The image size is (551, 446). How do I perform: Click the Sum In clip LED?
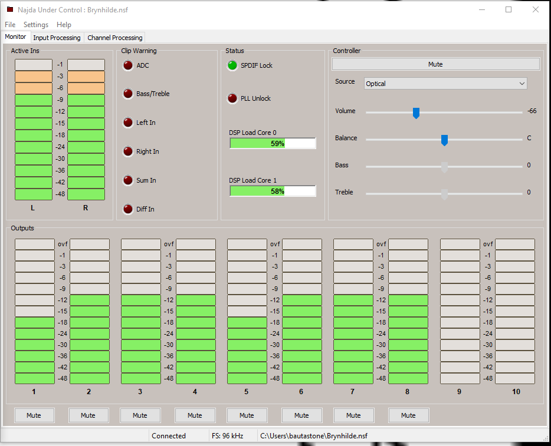pos(127,180)
